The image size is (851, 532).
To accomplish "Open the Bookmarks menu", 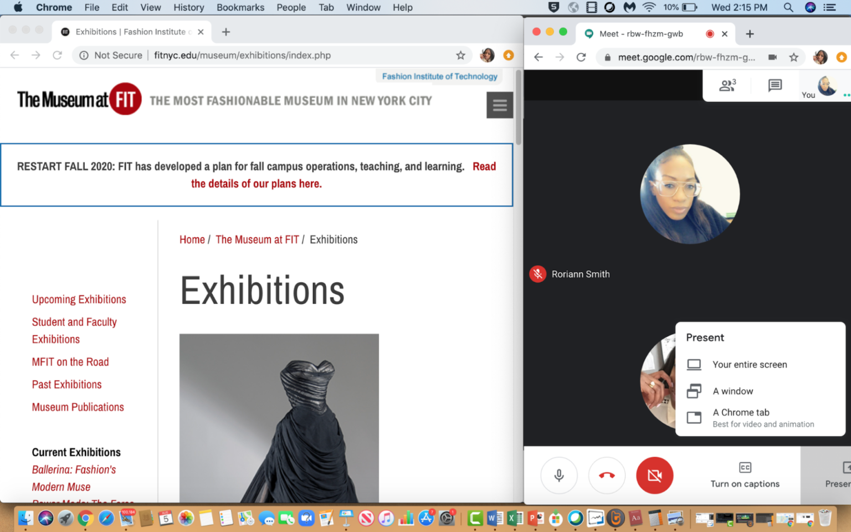I will (x=240, y=7).
